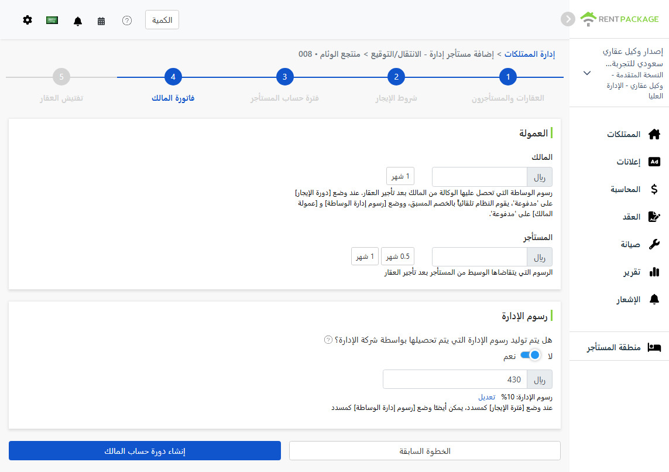Click the ريال prefix of management fee
The image size is (669, 472).
[540, 379]
